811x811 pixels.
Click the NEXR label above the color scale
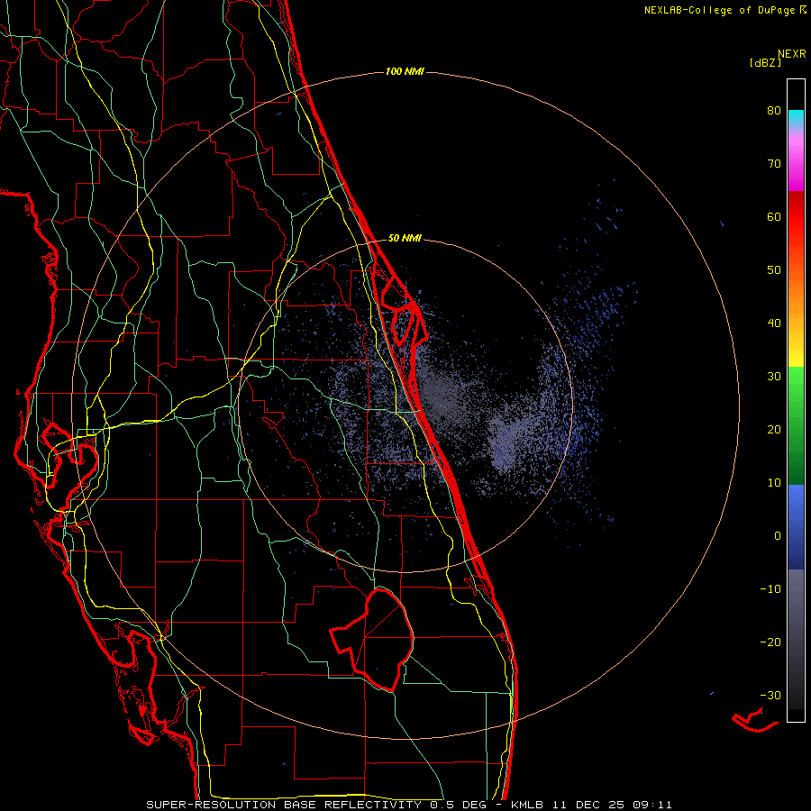[791, 54]
